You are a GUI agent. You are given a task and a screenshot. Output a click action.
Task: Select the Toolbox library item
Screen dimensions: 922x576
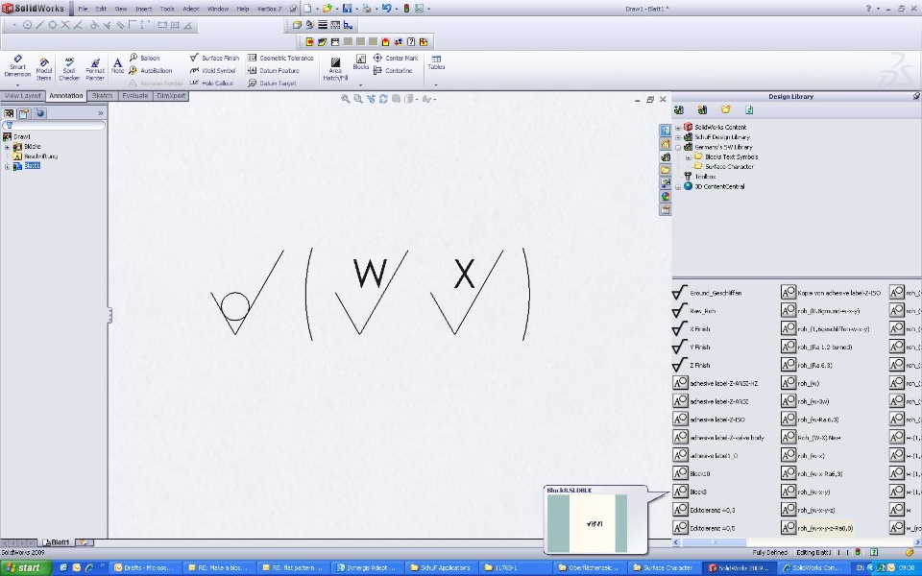click(705, 177)
